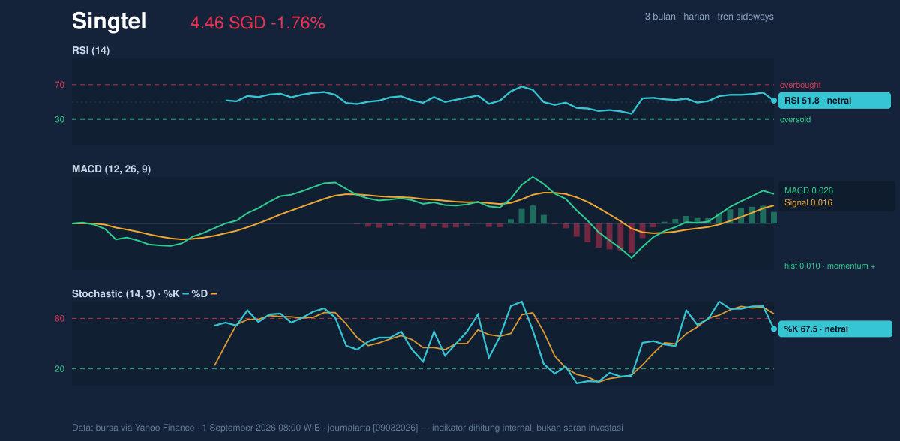Click the RSI line end-point dot
This screenshot has height=441, width=900.
tap(774, 100)
